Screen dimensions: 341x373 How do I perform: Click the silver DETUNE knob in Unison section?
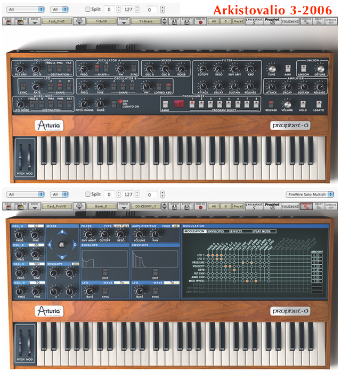tap(320, 69)
